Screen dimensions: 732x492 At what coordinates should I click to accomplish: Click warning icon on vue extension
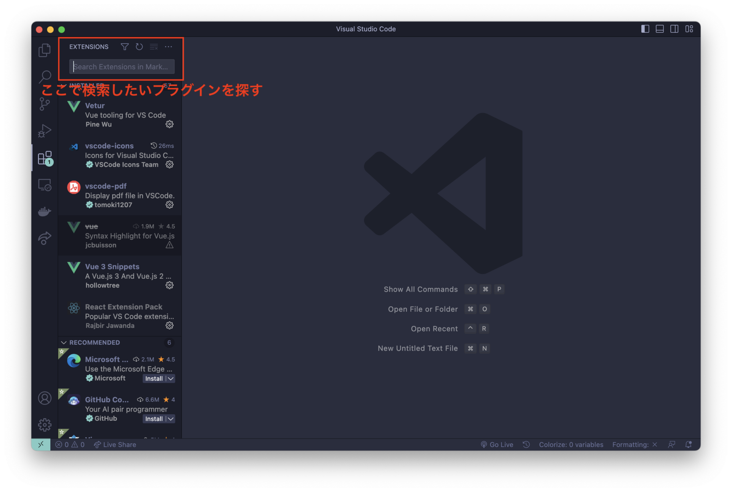coord(170,245)
